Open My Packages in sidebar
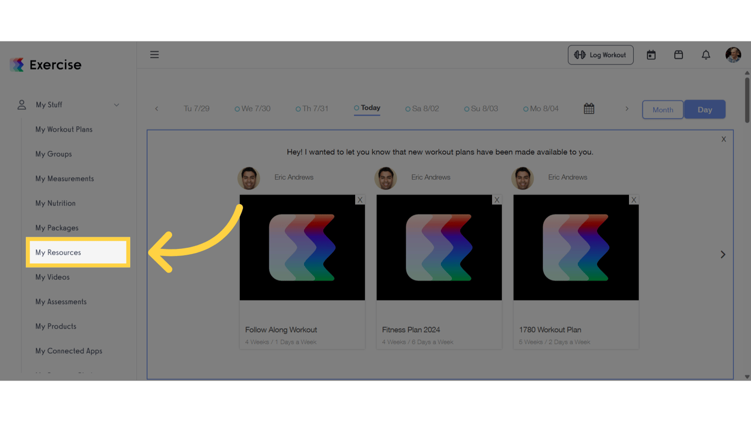This screenshot has width=751, height=422. click(x=57, y=228)
